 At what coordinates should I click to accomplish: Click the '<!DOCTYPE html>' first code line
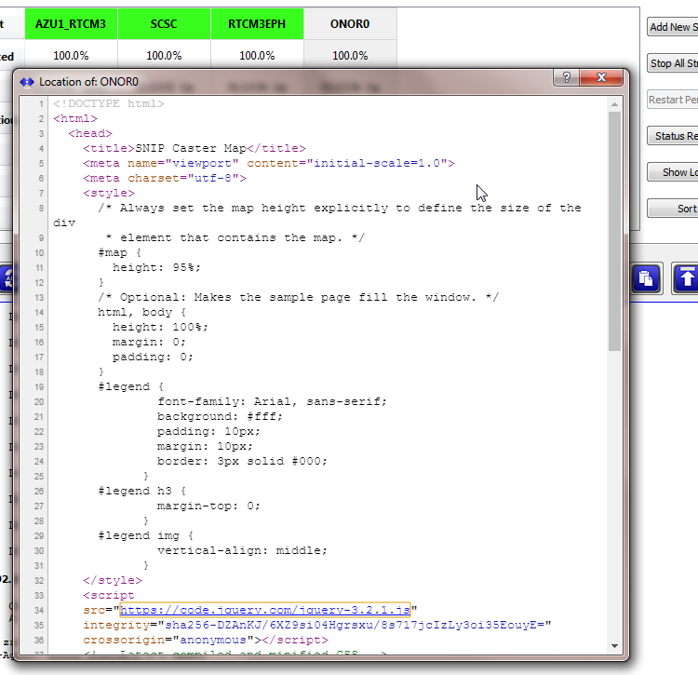pyautogui.click(x=109, y=103)
